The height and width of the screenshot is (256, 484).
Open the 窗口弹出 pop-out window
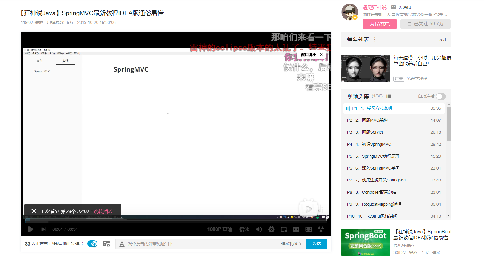point(309,55)
